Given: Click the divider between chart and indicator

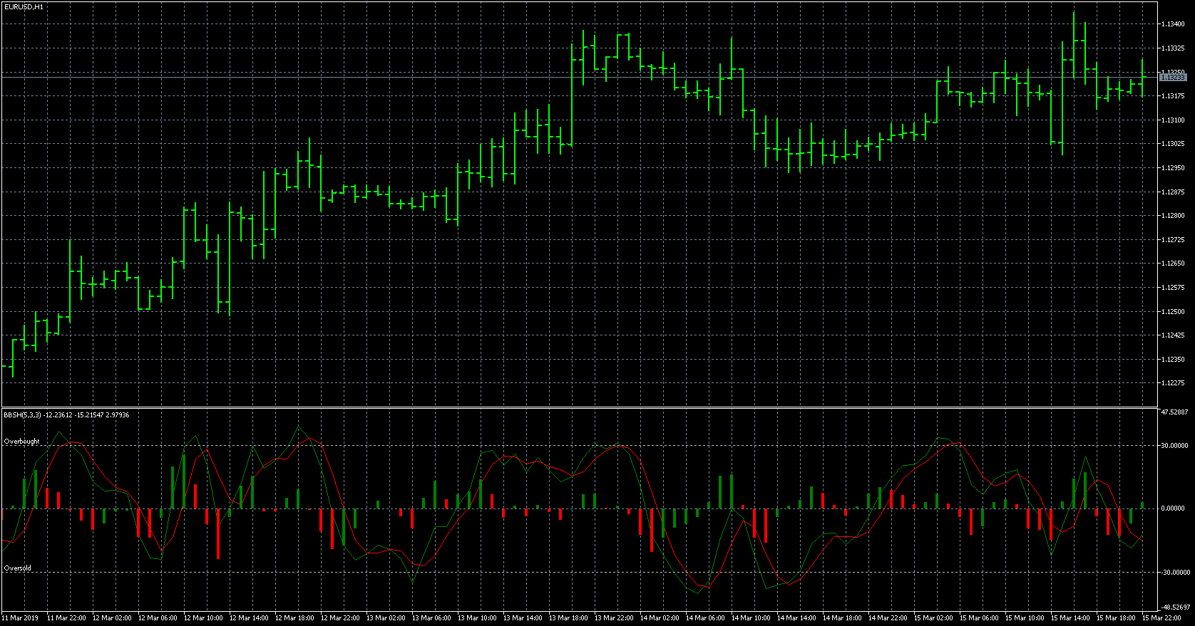Looking at the screenshot, I should coord(570,407).
